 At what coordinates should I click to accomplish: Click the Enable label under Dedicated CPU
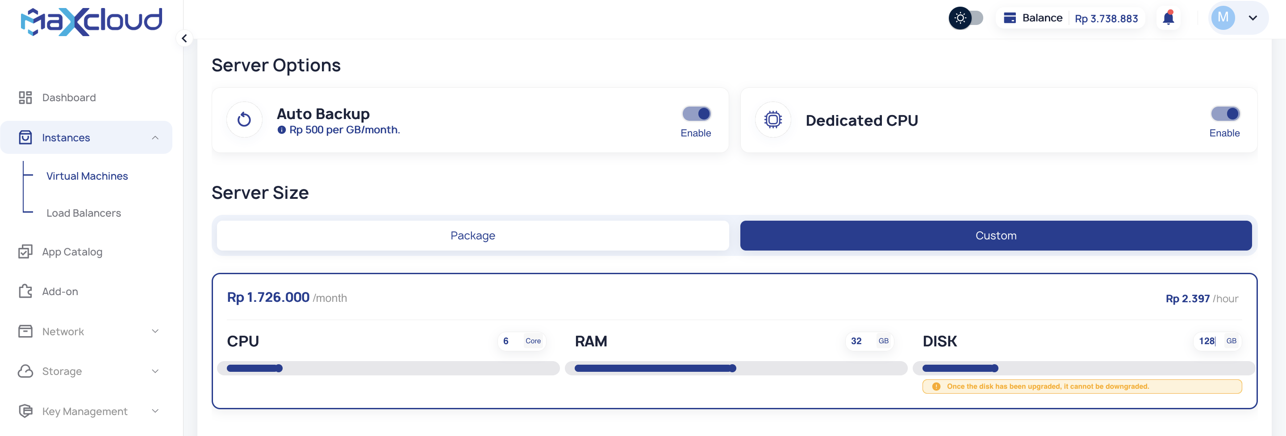(1224, 133)
